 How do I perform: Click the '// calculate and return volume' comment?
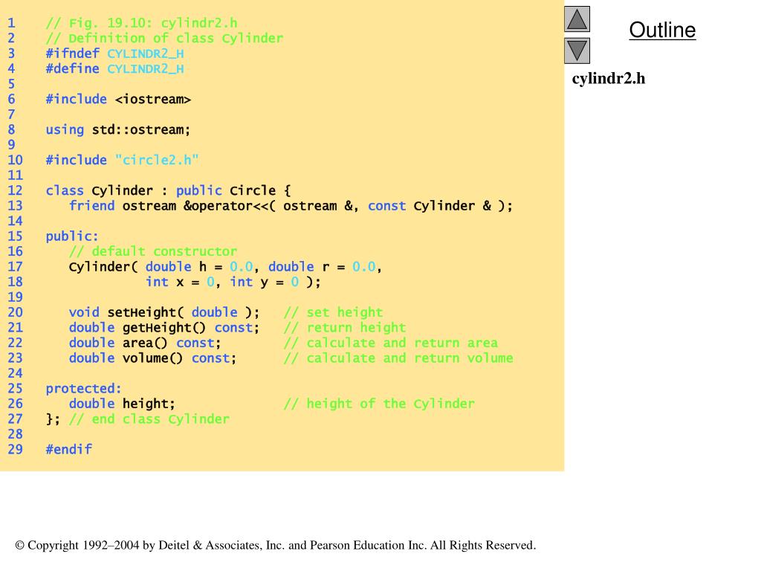[x=398, y=358]
